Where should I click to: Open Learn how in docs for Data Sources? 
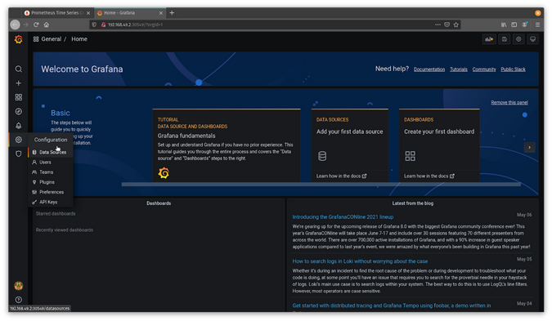point(341,176)
